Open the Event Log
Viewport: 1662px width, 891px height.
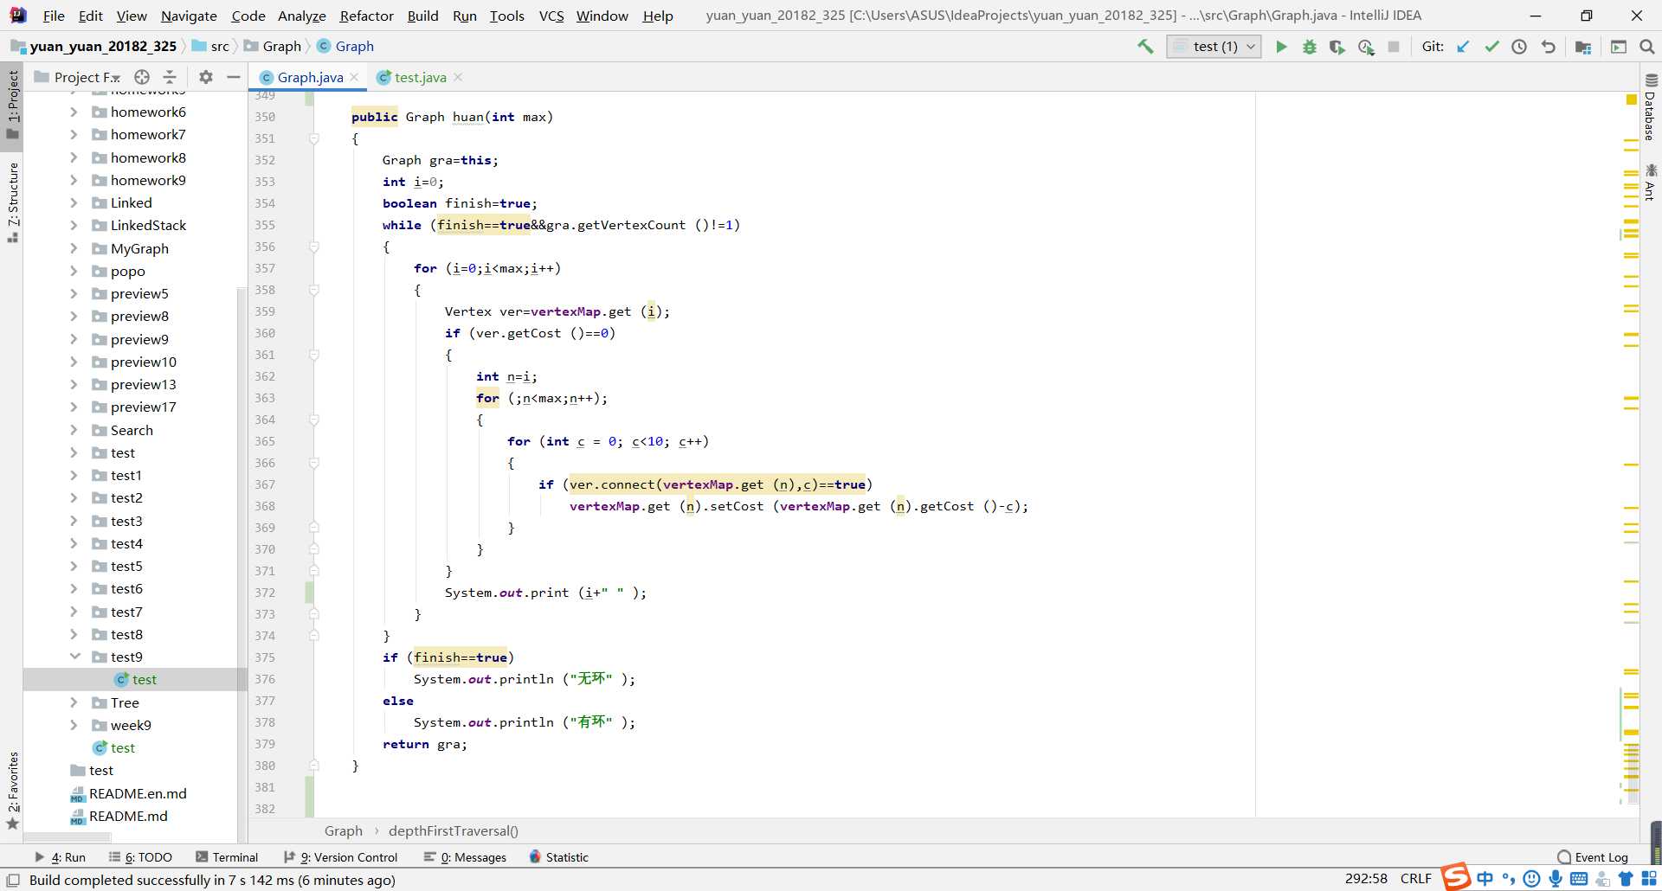pos(1593,857)
